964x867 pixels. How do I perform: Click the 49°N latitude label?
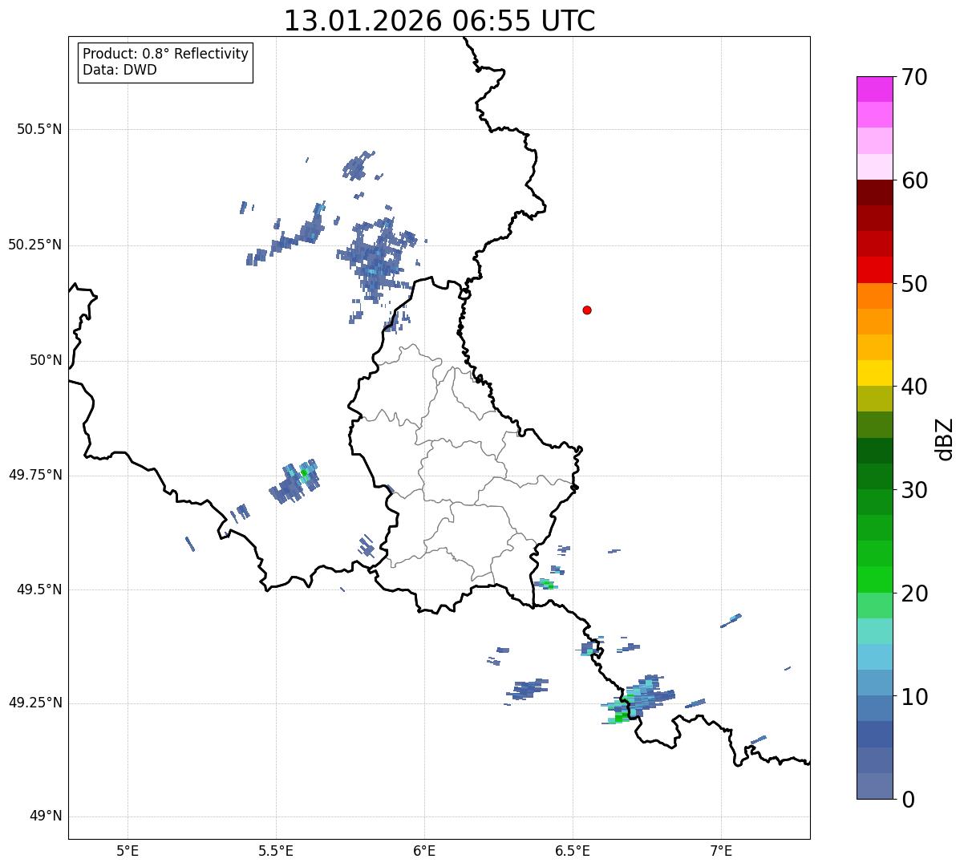(x=46, y=816)
